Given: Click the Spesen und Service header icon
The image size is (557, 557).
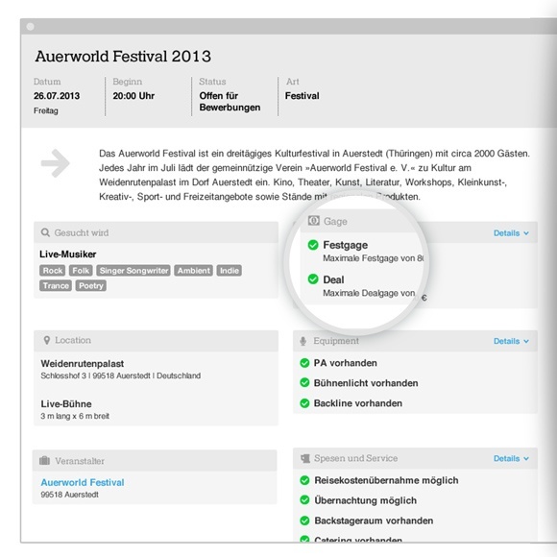Looking at the screenshot, I should (x=305, y=458).
